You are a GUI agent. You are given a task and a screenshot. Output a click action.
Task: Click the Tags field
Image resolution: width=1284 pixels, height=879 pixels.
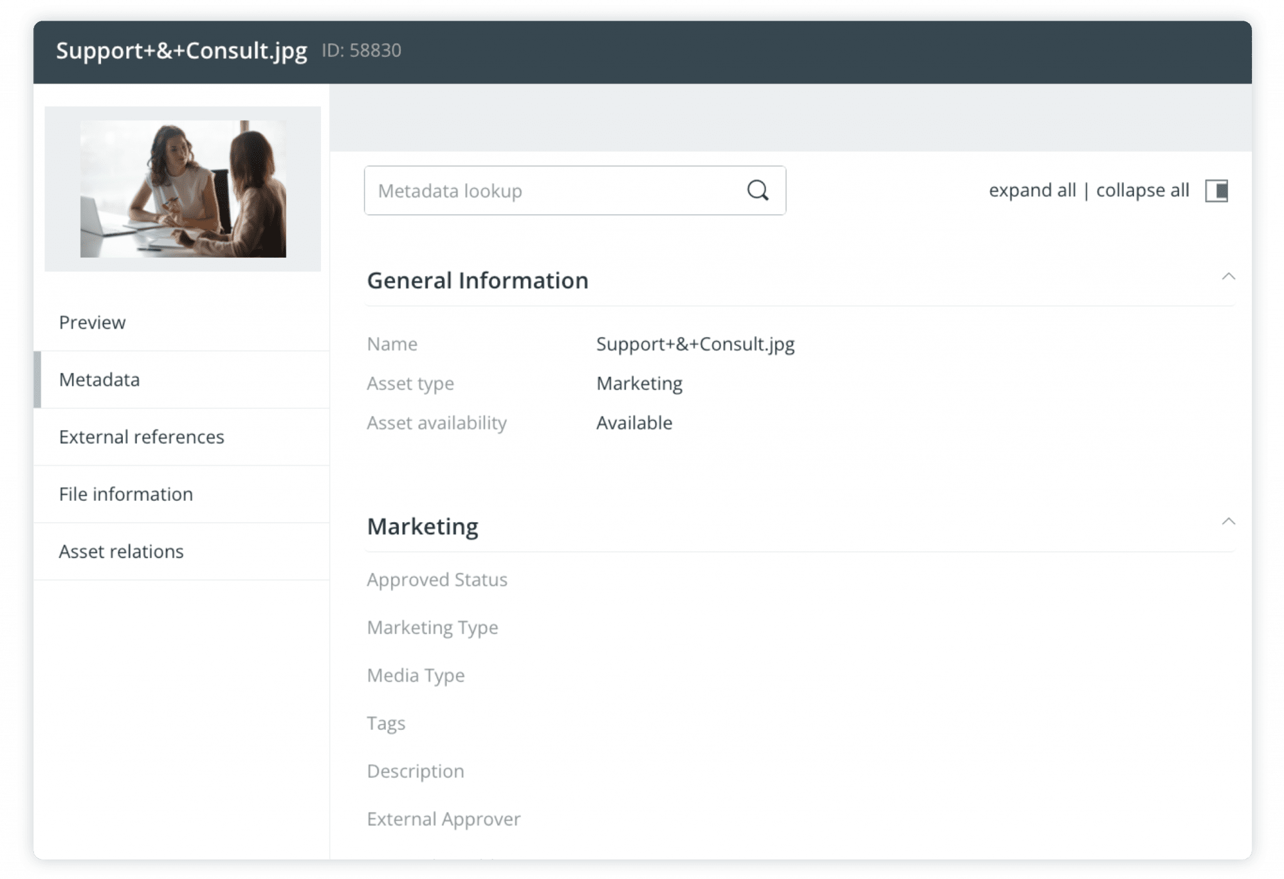[x=386, y=723]
